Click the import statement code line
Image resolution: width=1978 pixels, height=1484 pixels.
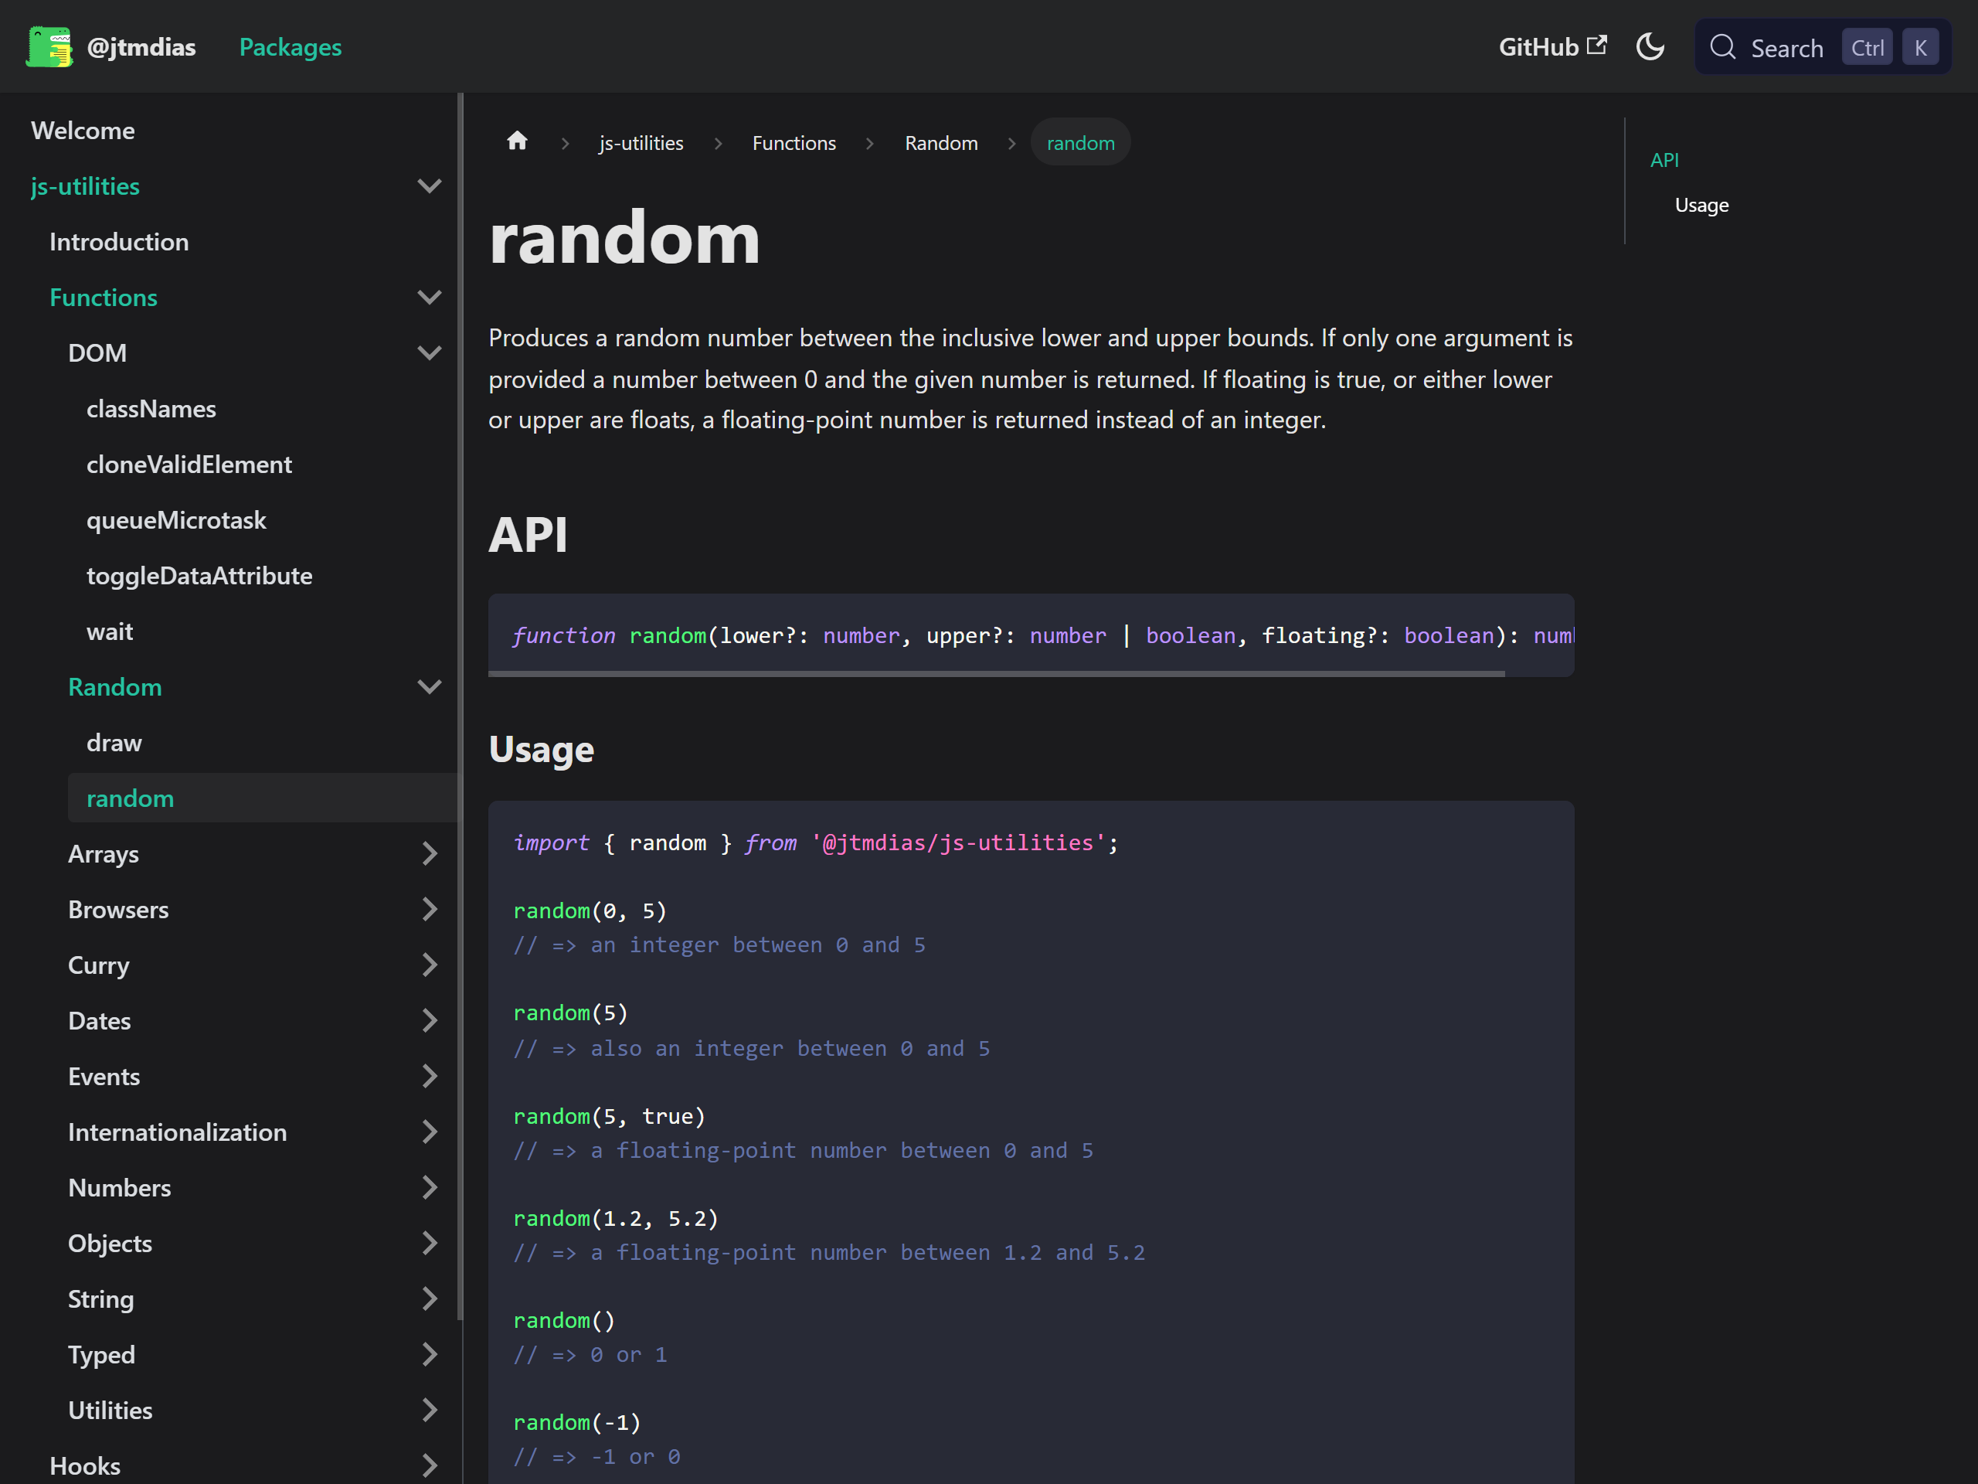[815, 842]
